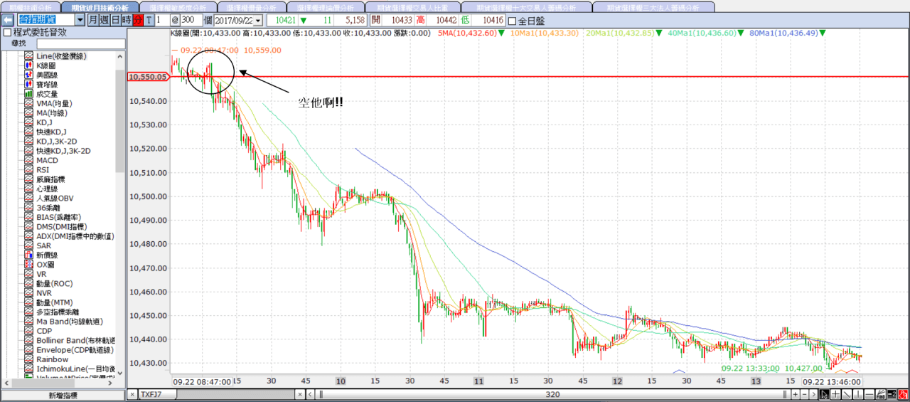Select the 動量(ROC) indicator
Viewport: 910px width, 402px height.
click(x=54, y=283)
